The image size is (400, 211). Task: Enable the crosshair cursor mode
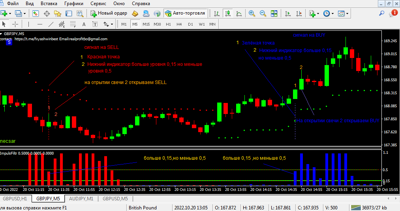tap(15, 24)
